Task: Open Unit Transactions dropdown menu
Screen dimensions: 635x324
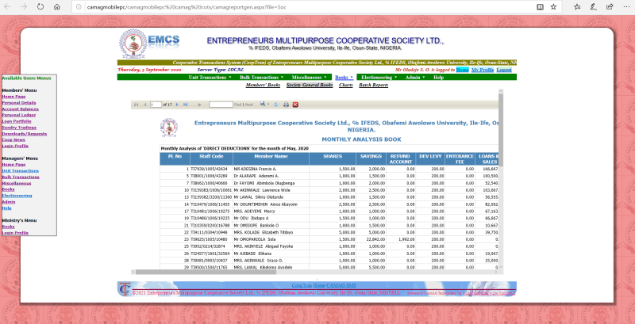Action: coord(209,77)
